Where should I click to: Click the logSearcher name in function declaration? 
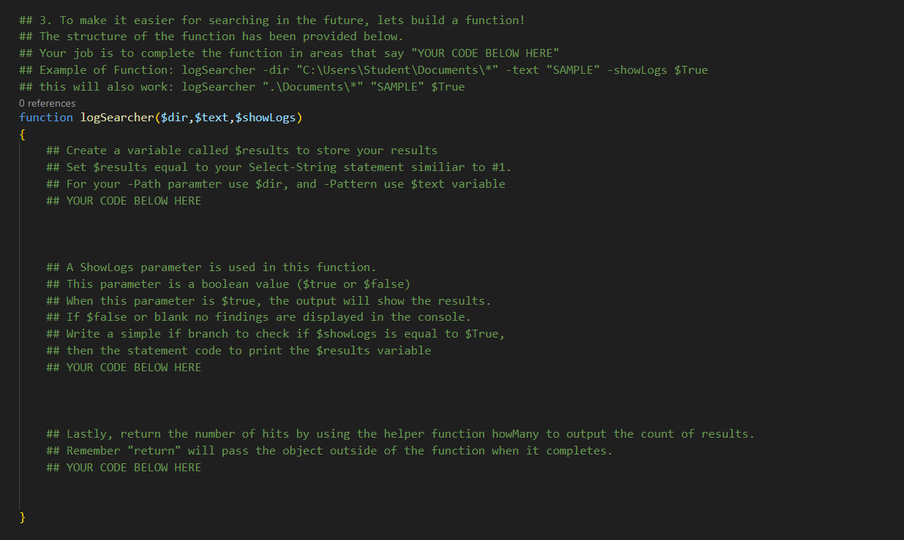point(116,118)
